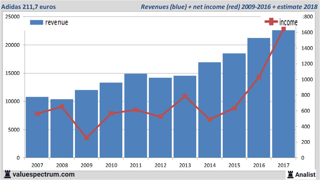Click the Adidas 211,7 euros title
Screen dimensions: 320x180
coord(29,7)
